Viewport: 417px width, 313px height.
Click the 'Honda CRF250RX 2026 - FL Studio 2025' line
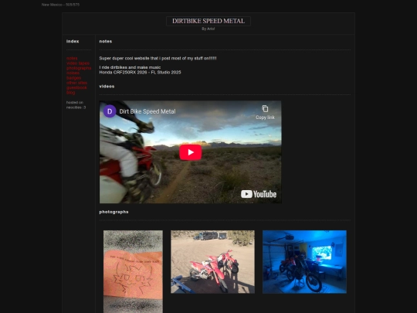point(140,72)
